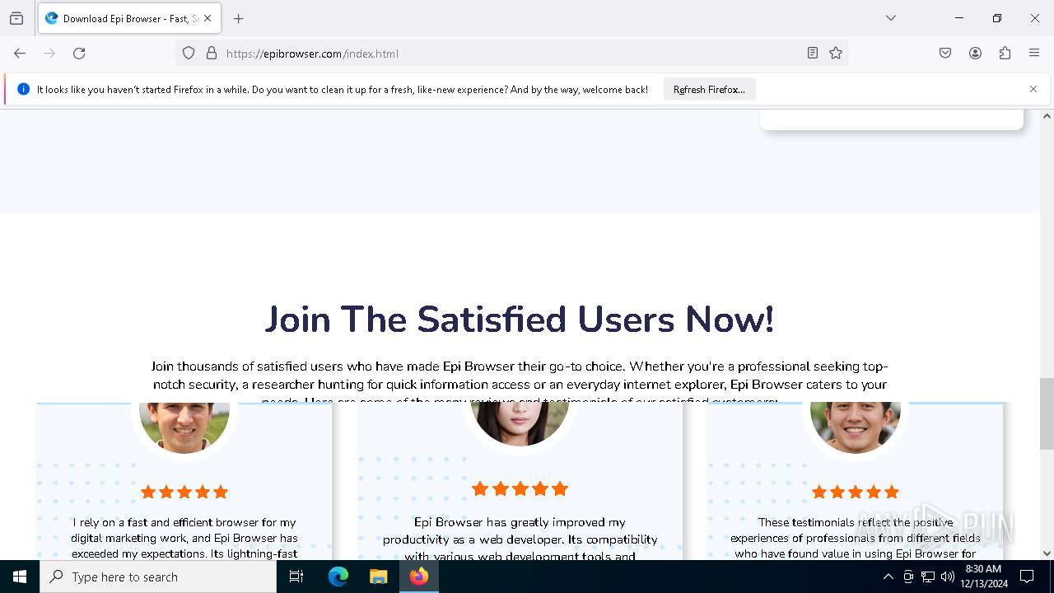The image size is (1054, 593).
Task: Open tracking protection shield icon
Action: click(x=189, y=54)
